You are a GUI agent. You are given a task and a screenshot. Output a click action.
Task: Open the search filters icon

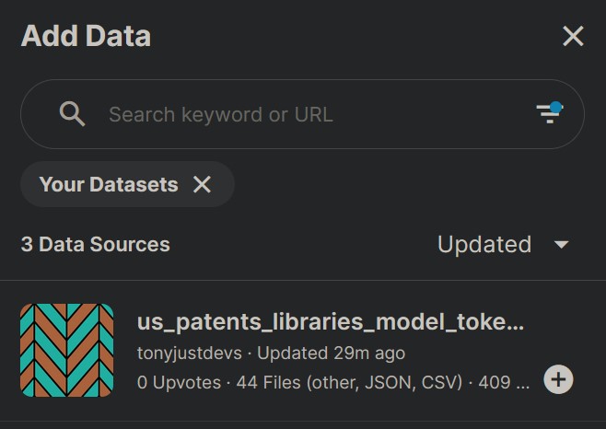[550, 113]
